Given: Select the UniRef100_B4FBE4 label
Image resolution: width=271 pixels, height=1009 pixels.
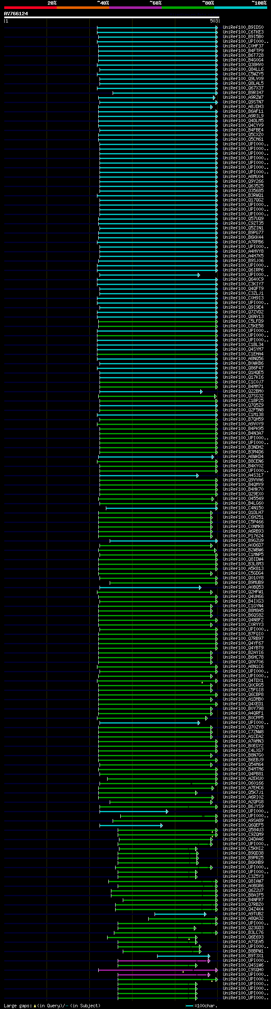Looking at the screenshot, I should coord(243,130).
